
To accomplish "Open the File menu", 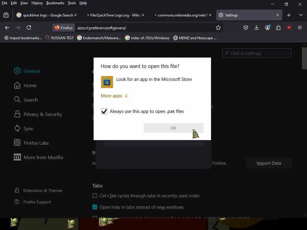I will (4, 3).
